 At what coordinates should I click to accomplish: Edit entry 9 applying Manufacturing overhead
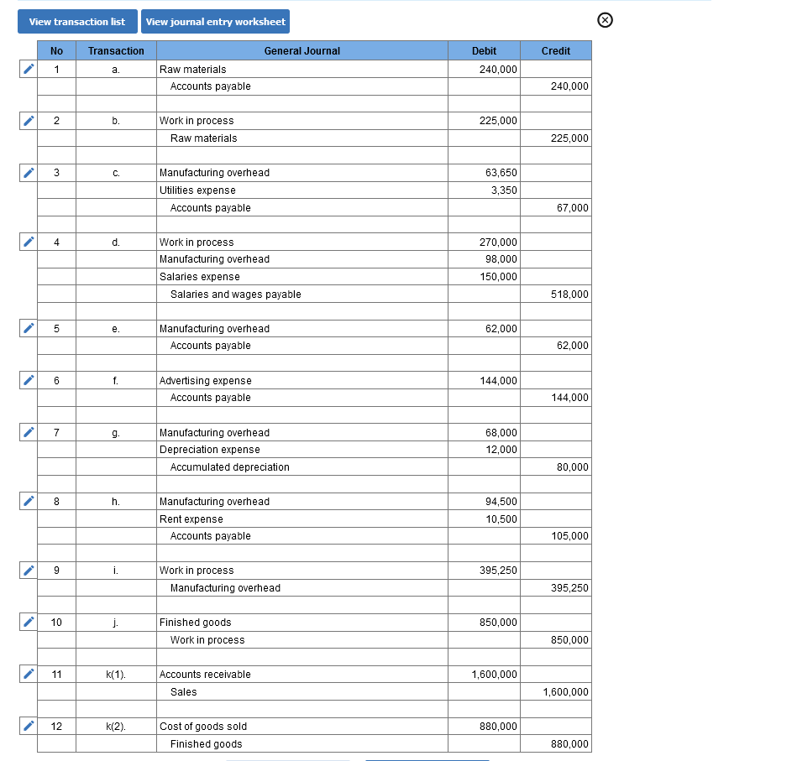pyautogui.click(x=28, y=570)
